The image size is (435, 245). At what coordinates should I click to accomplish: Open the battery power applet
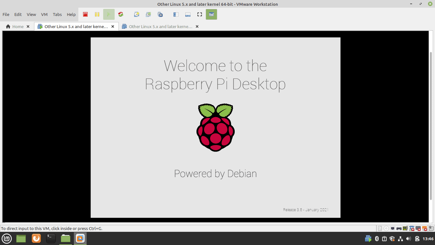point(417,239)
